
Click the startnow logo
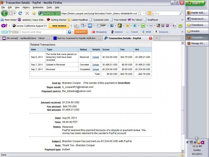(10, 32)
